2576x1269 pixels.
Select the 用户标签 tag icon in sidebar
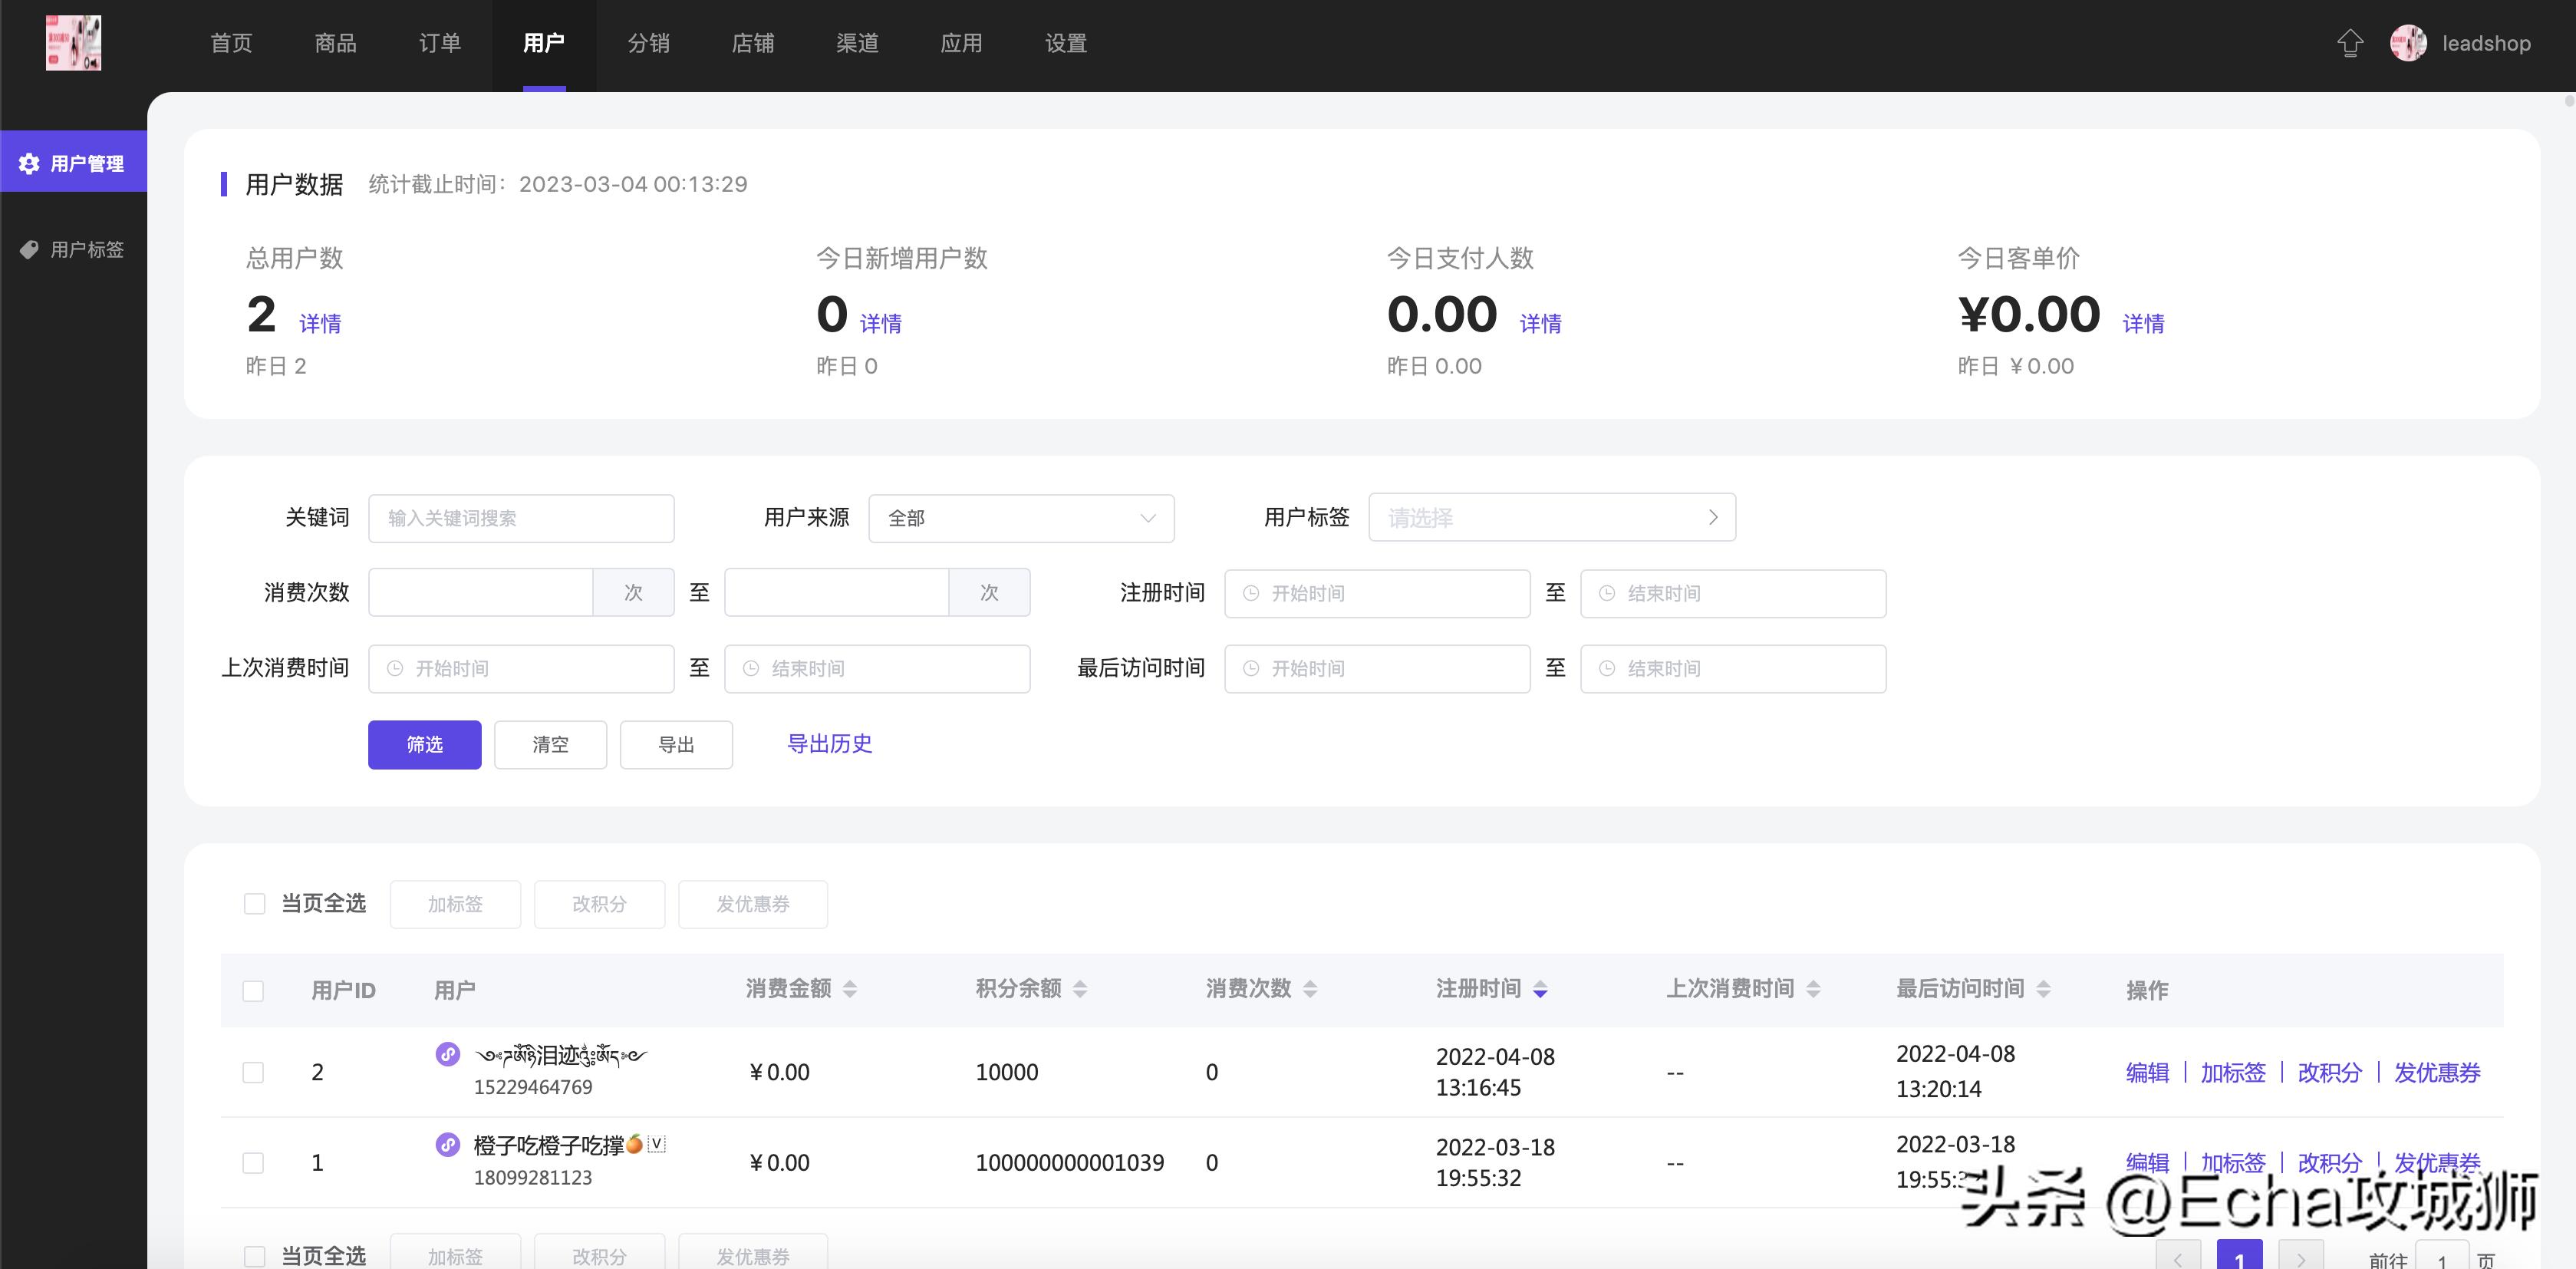[x=30, y=249]
